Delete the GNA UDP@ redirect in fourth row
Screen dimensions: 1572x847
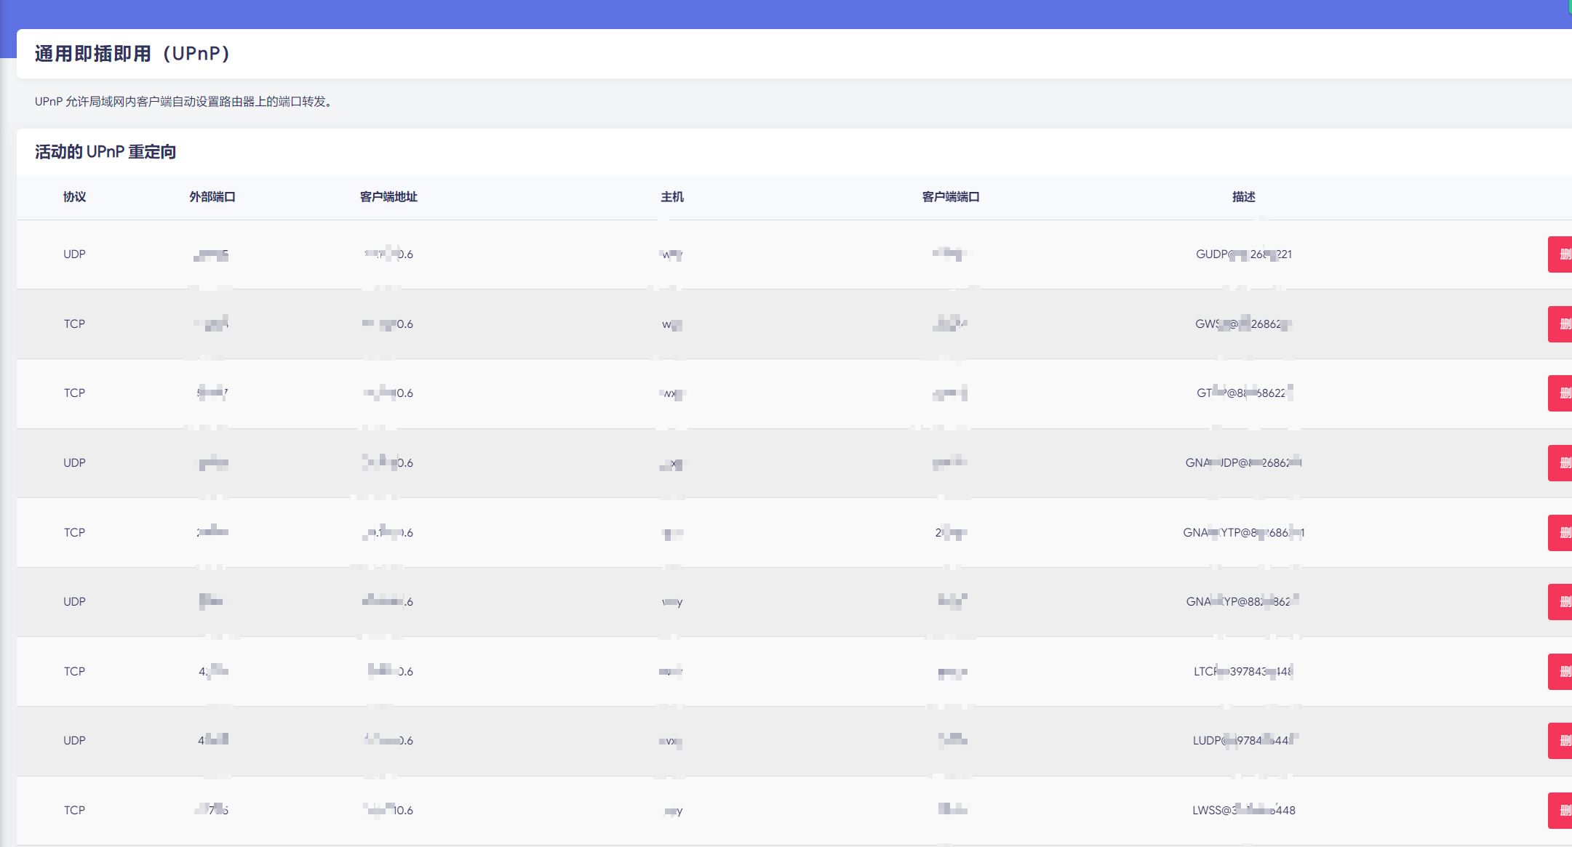[1561, 463]
